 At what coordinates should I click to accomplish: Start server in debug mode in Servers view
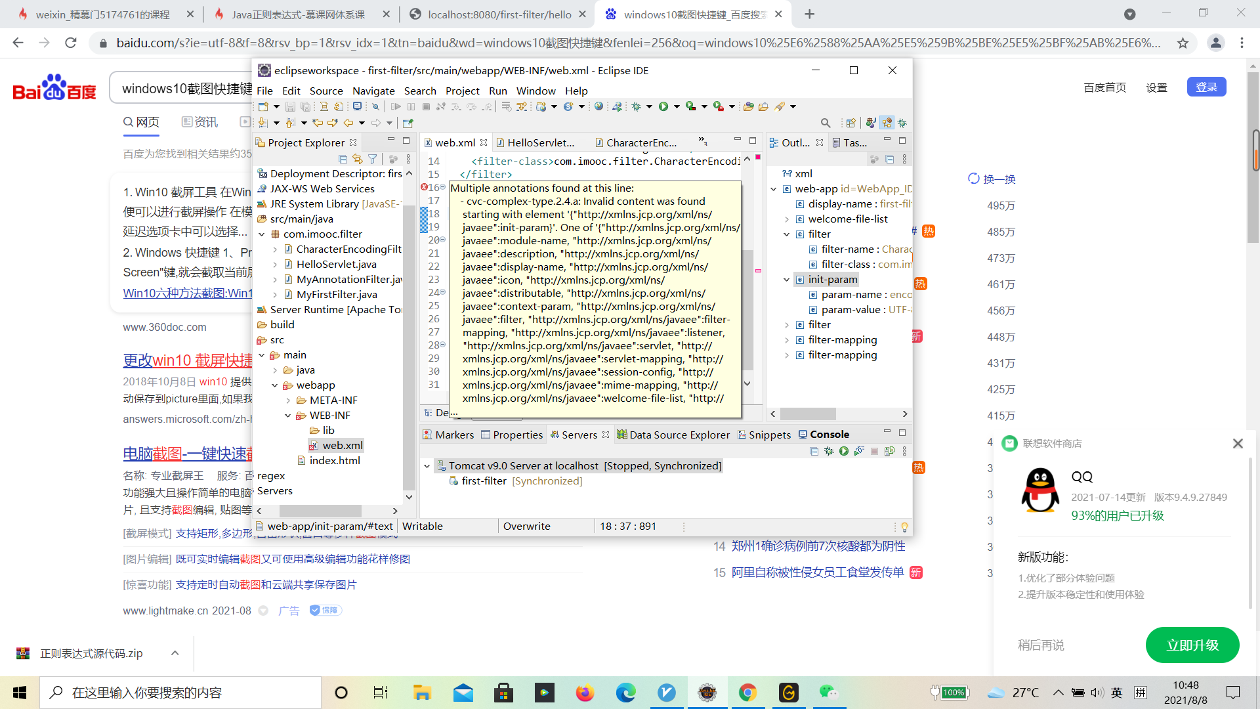829,451
